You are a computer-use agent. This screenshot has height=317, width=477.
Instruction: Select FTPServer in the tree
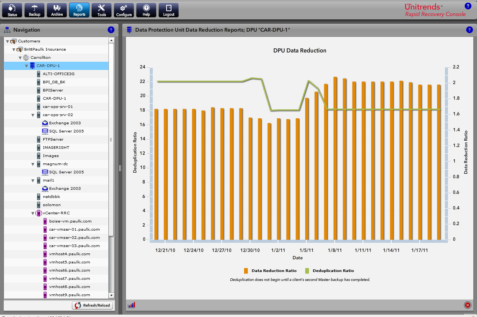[x=53, y=140]
